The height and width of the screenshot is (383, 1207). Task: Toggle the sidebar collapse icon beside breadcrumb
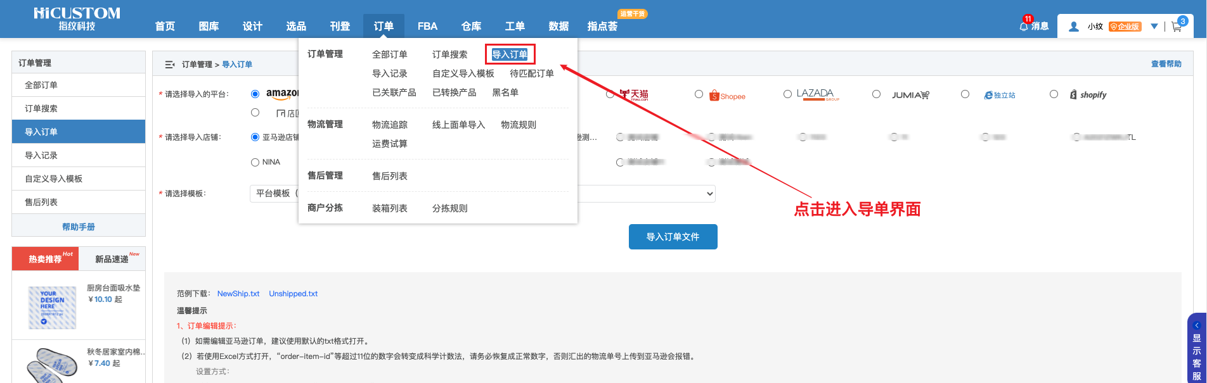coord(169,65)
